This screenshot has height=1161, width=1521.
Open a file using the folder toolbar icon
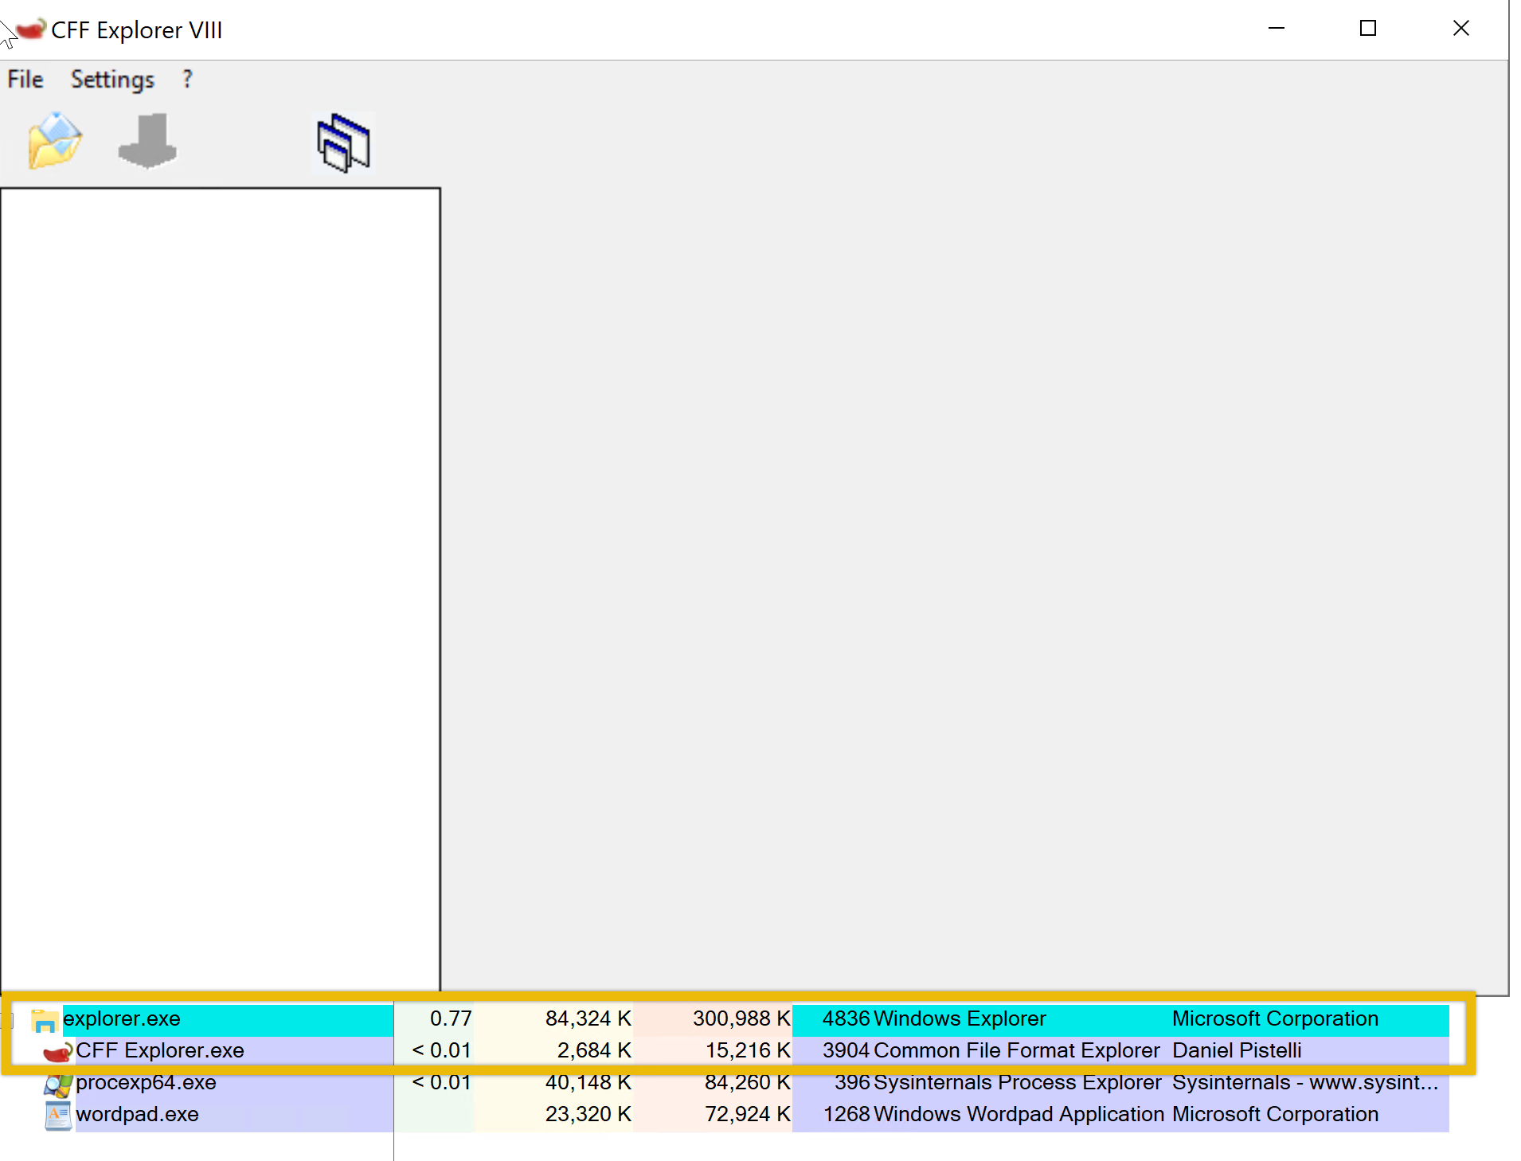point(52,141)
